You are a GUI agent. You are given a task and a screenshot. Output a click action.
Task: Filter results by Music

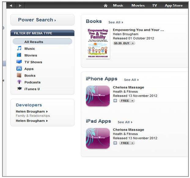(30, 49)
